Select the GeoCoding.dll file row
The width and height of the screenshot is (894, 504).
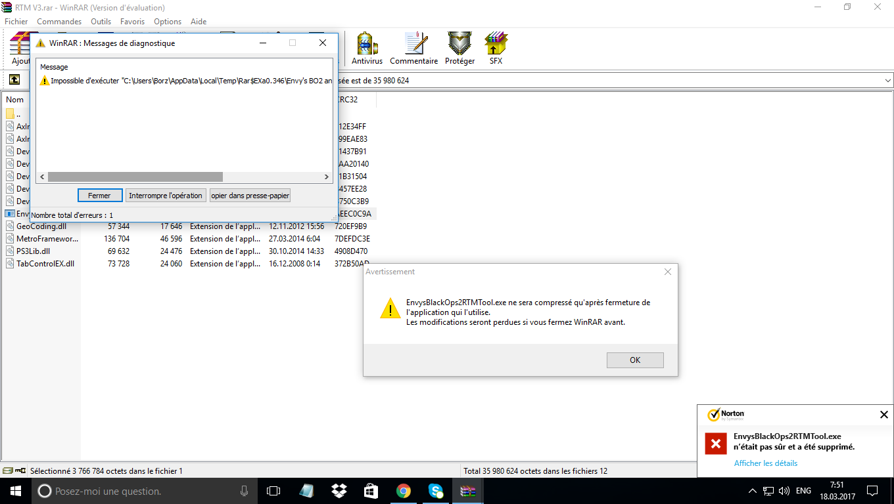189,226
